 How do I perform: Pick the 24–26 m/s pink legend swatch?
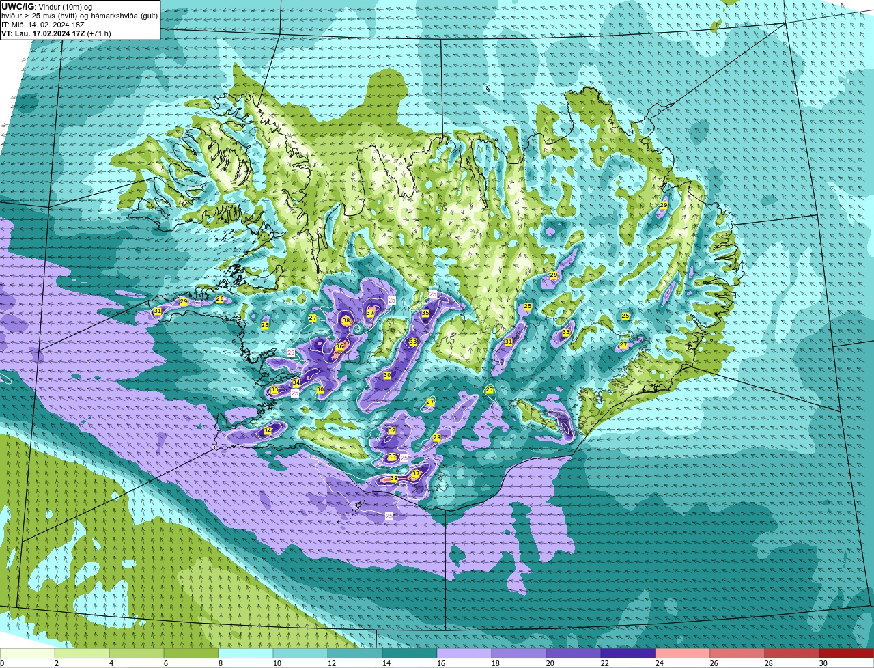683,654
